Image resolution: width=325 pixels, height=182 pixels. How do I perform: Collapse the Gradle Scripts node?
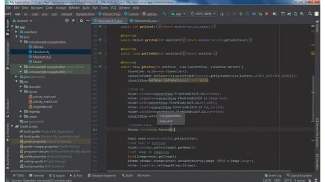click(12, 126)
